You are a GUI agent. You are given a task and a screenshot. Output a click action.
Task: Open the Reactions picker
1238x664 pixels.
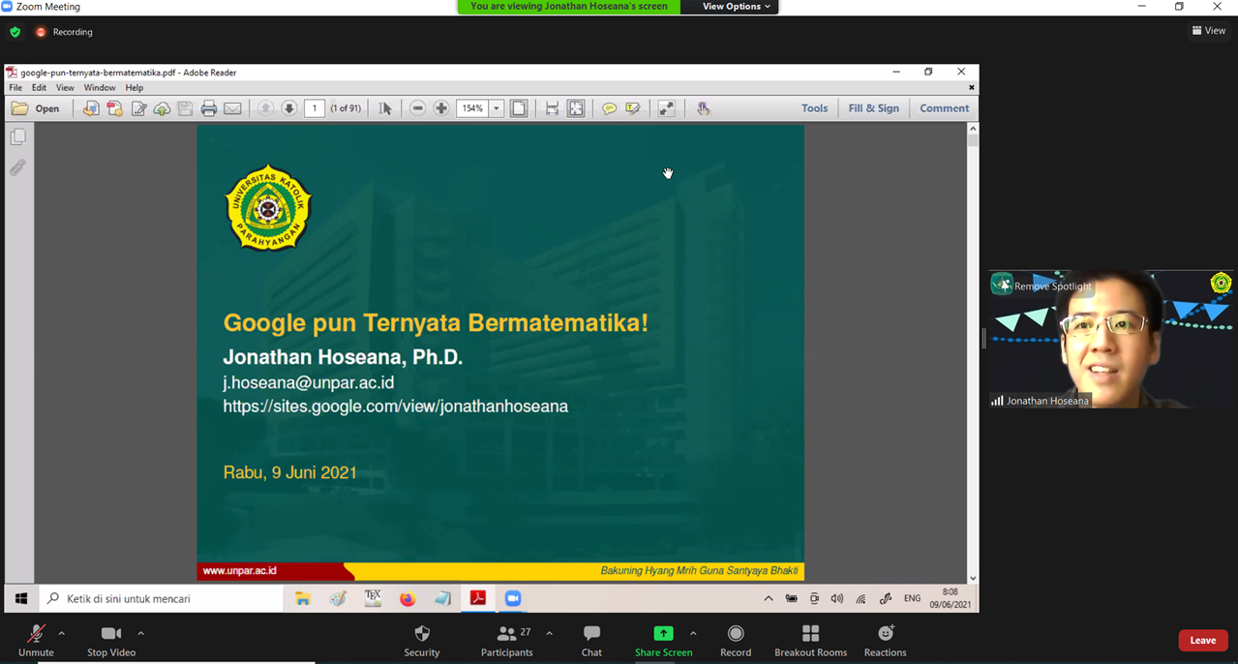tap(885, 640)
